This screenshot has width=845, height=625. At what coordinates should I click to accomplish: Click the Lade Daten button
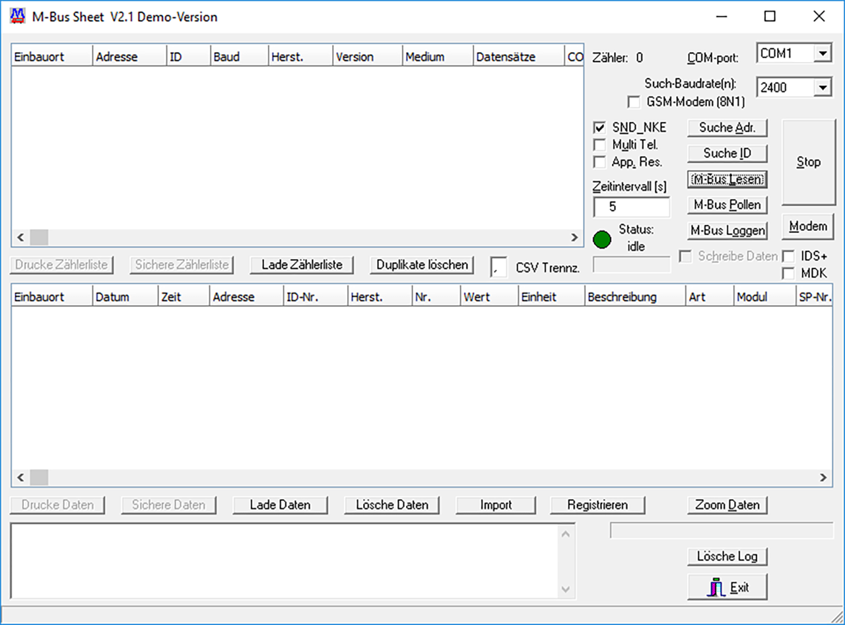coord(280,504)
